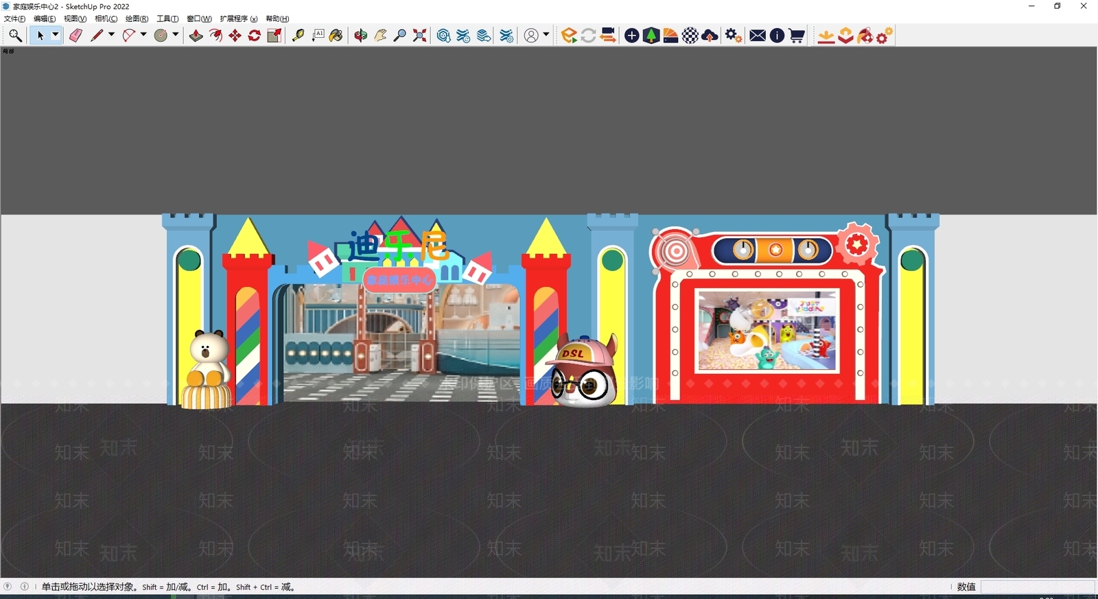Screen dimensions: 1098x599
Task: Open the 扩展程序 (x) menu
Action: [239, 19]
